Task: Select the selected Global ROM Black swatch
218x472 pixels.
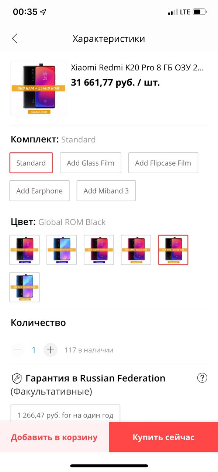Action: (x=173, y=250)
